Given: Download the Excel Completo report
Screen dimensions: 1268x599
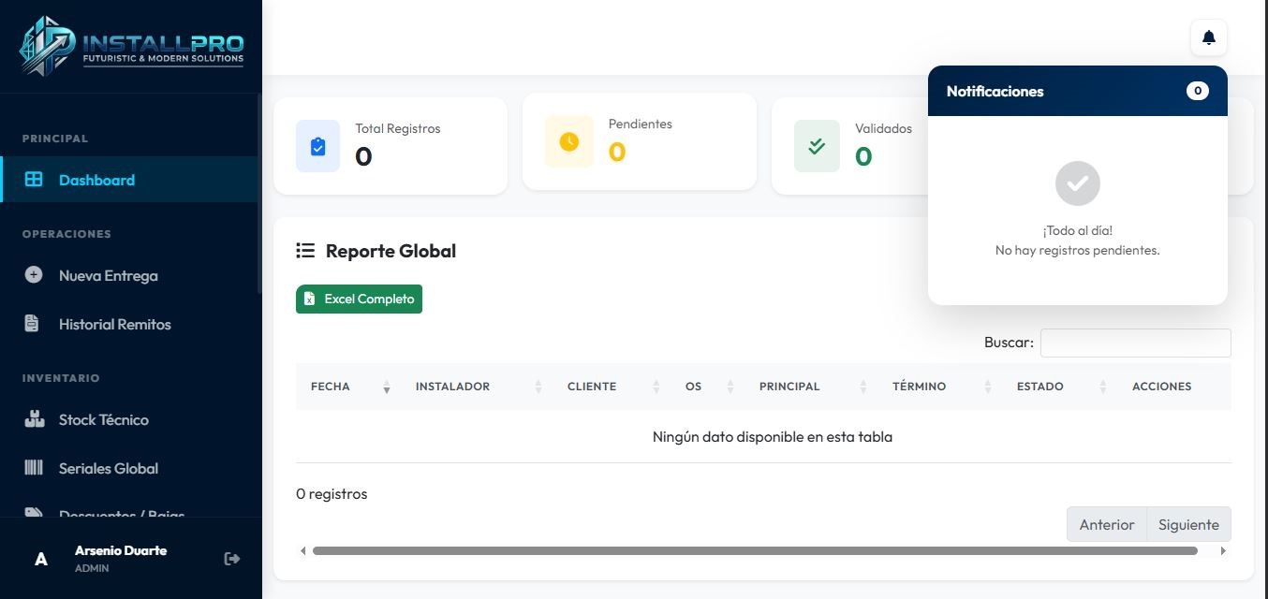Looking at the screenshot, I should click(359, 299).
